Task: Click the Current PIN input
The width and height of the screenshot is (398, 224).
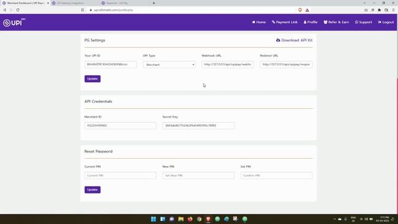Action: point(120,175)
